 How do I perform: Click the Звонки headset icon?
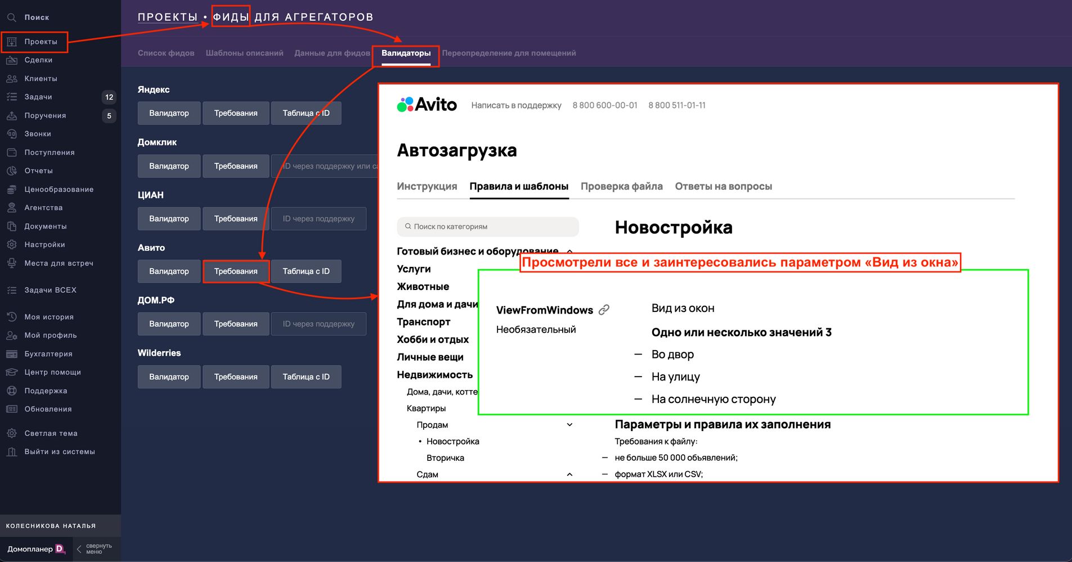pyautogui.click(x=12, y=134)
